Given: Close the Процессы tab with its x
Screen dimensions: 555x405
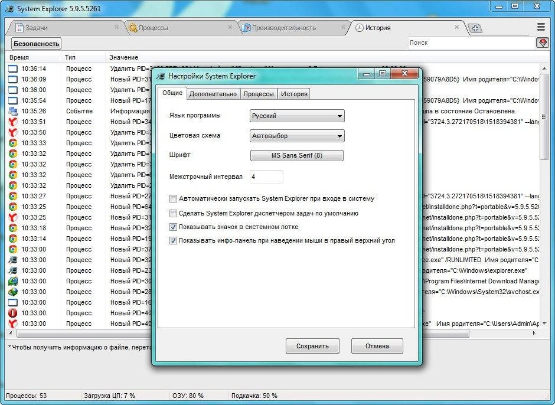Looking at the screenshot, I should pos(230,27).
